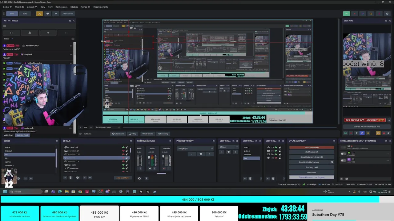Image resolution: width=394 pixels, height=221 pixels.
Task: Click Spustit virtuální kameru
Action: (309, 162)
